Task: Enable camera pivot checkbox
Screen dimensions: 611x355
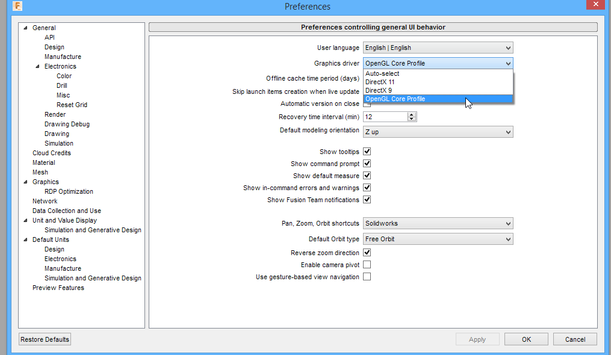Action: click(367, 265)
